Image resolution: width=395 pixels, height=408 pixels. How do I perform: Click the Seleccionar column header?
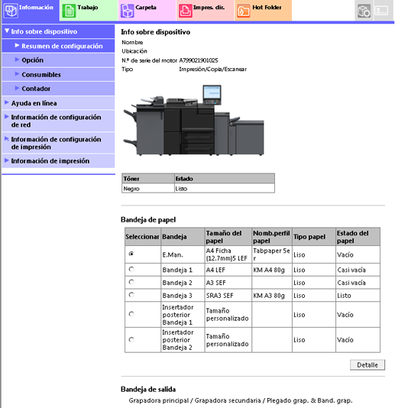[143, 237]
